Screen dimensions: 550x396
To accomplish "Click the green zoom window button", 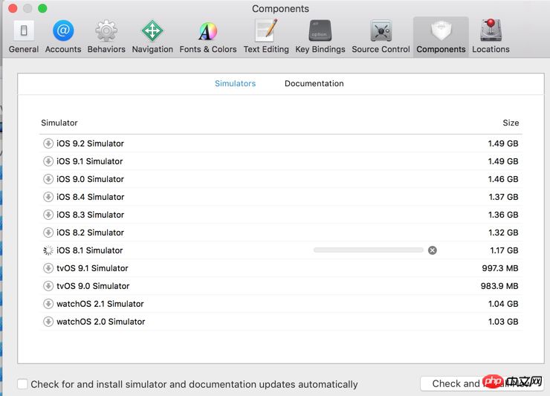I will [x=42, y=8].
